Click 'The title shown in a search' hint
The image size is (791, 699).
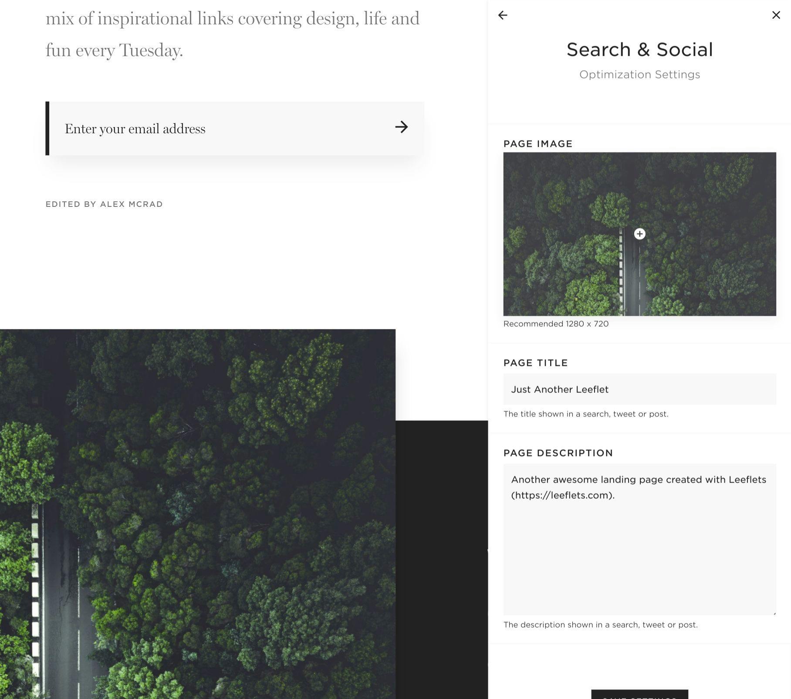[586, 414]
